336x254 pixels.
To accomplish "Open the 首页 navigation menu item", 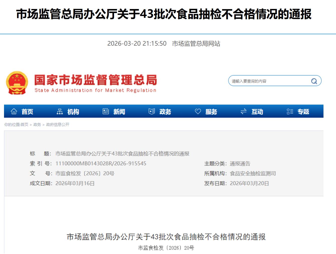I will [x=27, y=112].
